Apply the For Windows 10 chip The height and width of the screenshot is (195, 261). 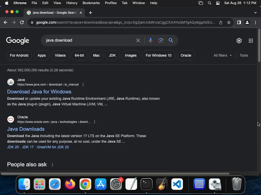[159, 55]
